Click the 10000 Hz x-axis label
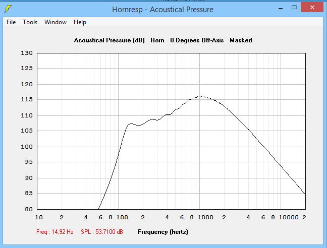 click(289, 217)
